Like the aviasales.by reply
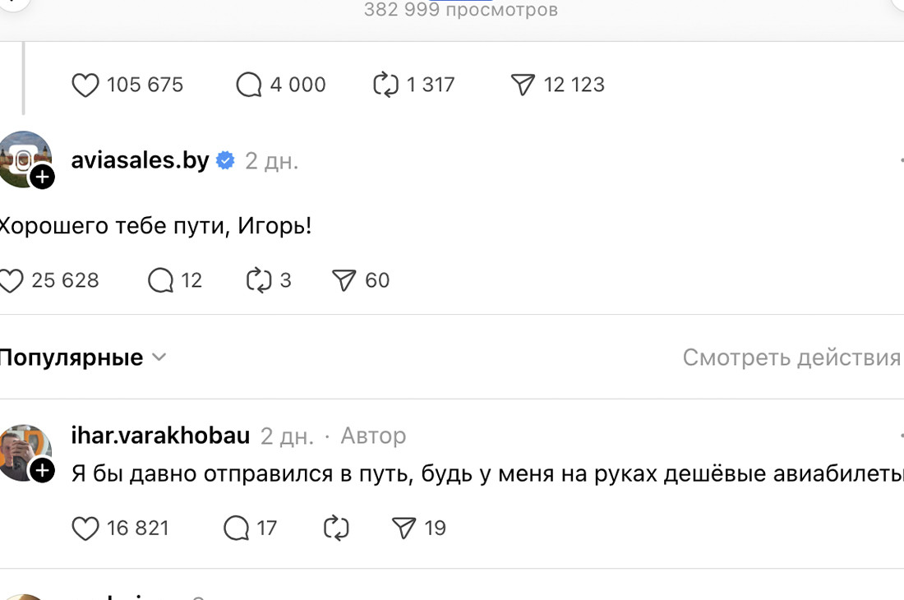 point(12,280)
